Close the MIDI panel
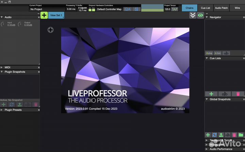Screen dimensions: 245x152 click(x=39, y=67)
